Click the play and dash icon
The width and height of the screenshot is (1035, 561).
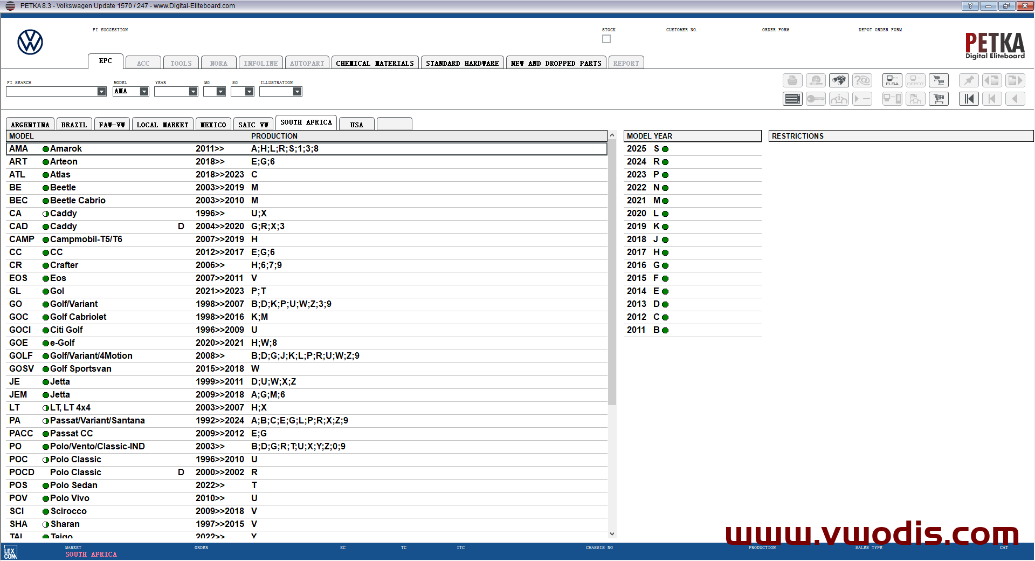[862, 99]
